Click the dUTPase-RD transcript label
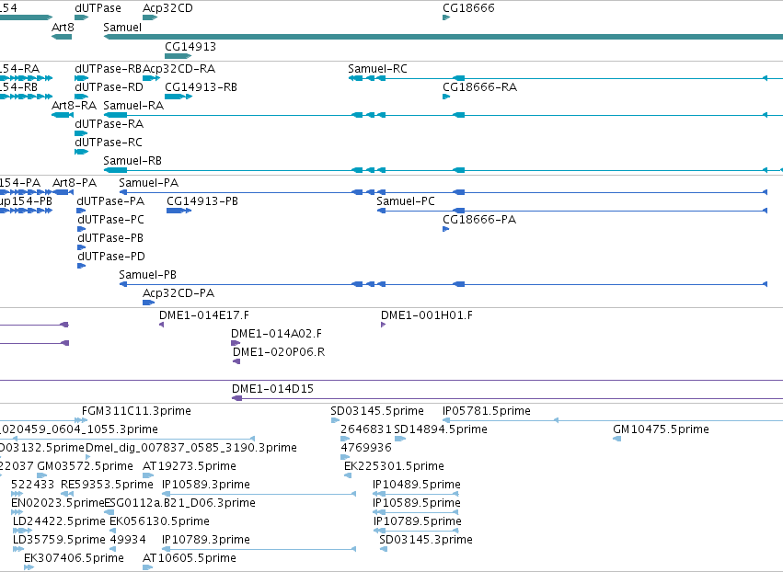The width and height of the screenshot is (783, 572). tap(109, 86)
